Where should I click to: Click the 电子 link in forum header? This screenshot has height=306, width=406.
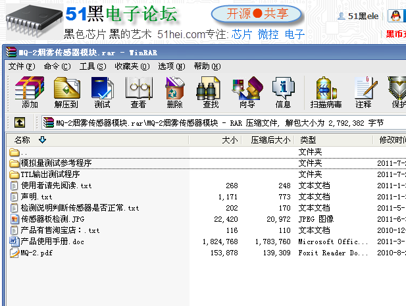pyautogui.click(x=295, y=34)
